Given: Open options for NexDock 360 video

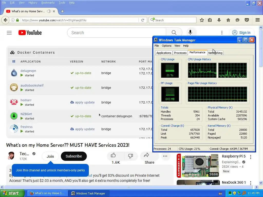Looking at the screenshot, I should click(251, 183).
